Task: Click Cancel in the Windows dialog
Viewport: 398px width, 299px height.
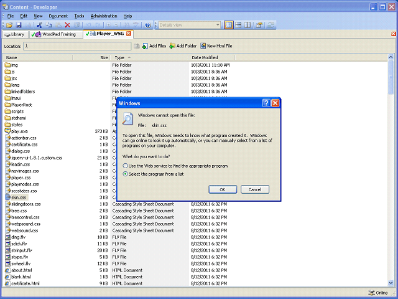Action: pyautogui.click(x=254, y=189)
